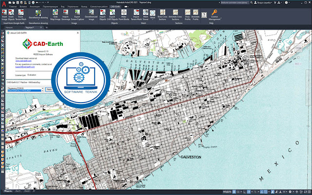The width and height of the screenshot is (312, 195).
Task: Expand the title bar help dropdown
Action: coord(289,2)
